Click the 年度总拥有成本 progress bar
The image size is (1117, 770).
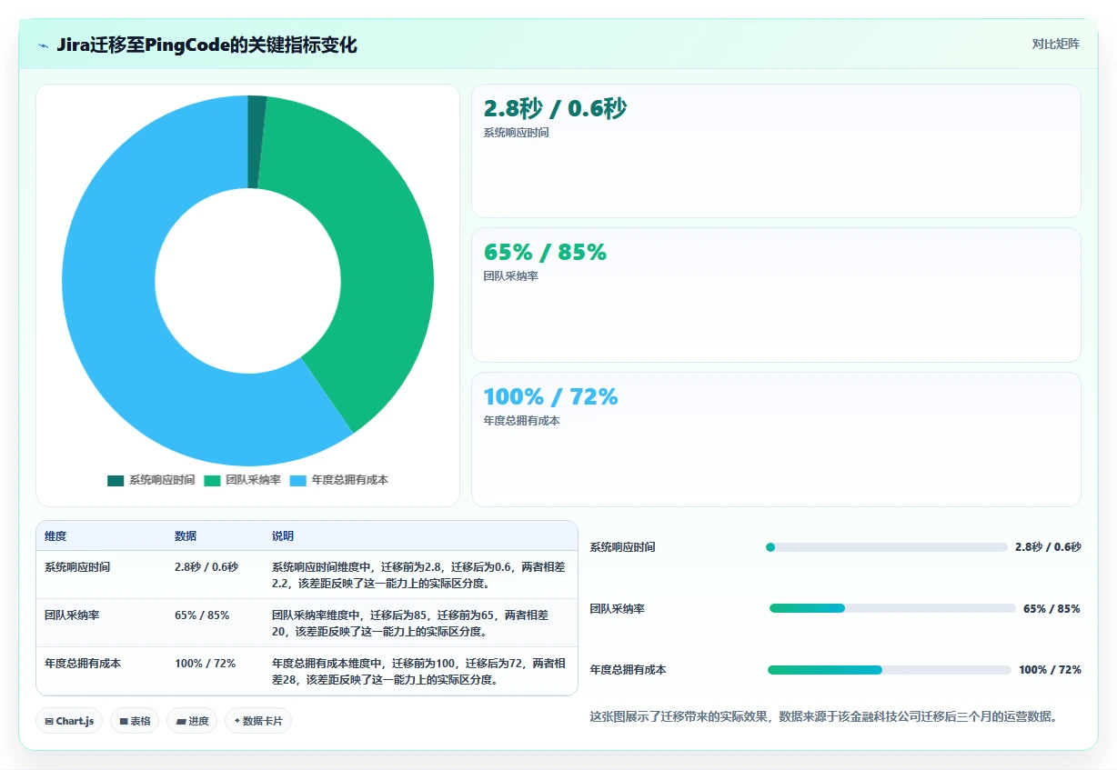pos(890,670)
